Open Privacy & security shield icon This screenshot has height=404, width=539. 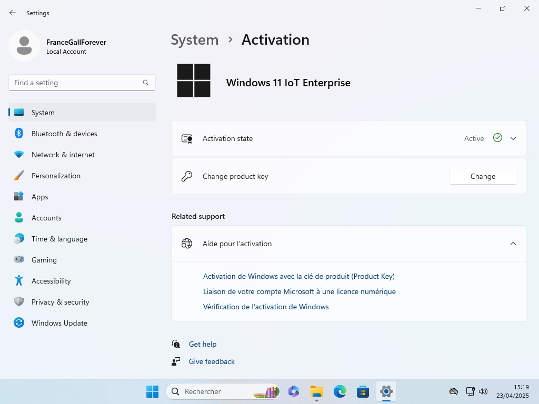pos(19,302)
